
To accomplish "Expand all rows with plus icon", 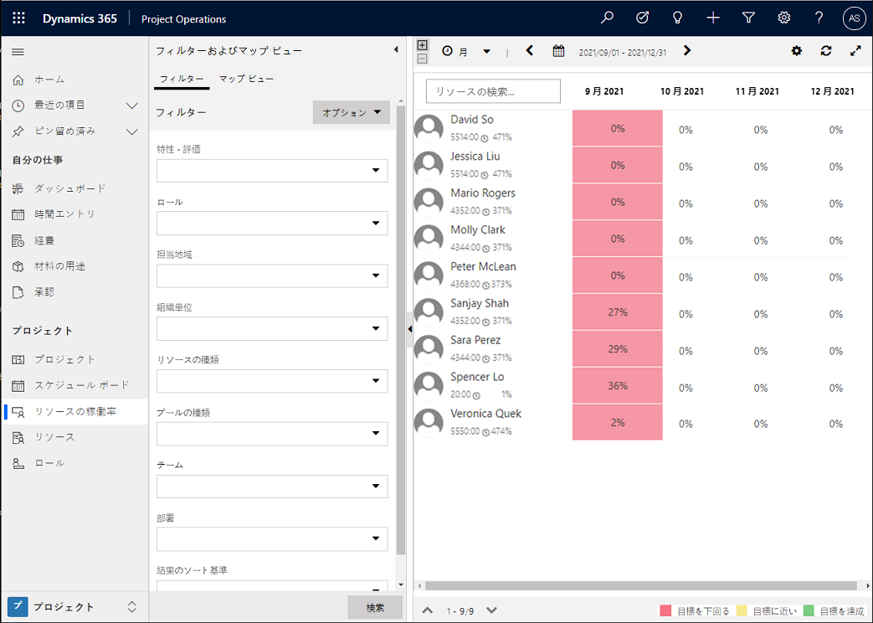I will click(x=423, y=45).
